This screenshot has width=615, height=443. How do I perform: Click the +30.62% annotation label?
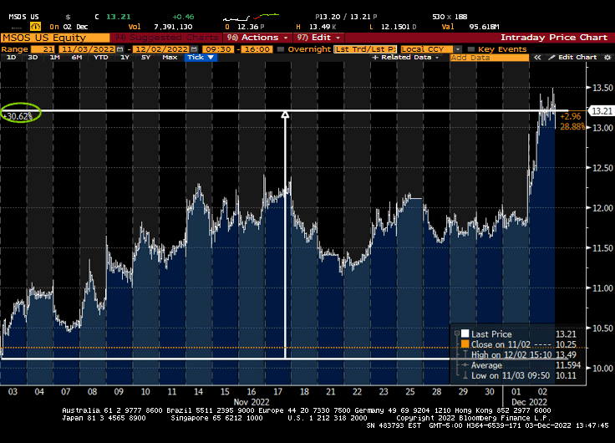point(18,116)
